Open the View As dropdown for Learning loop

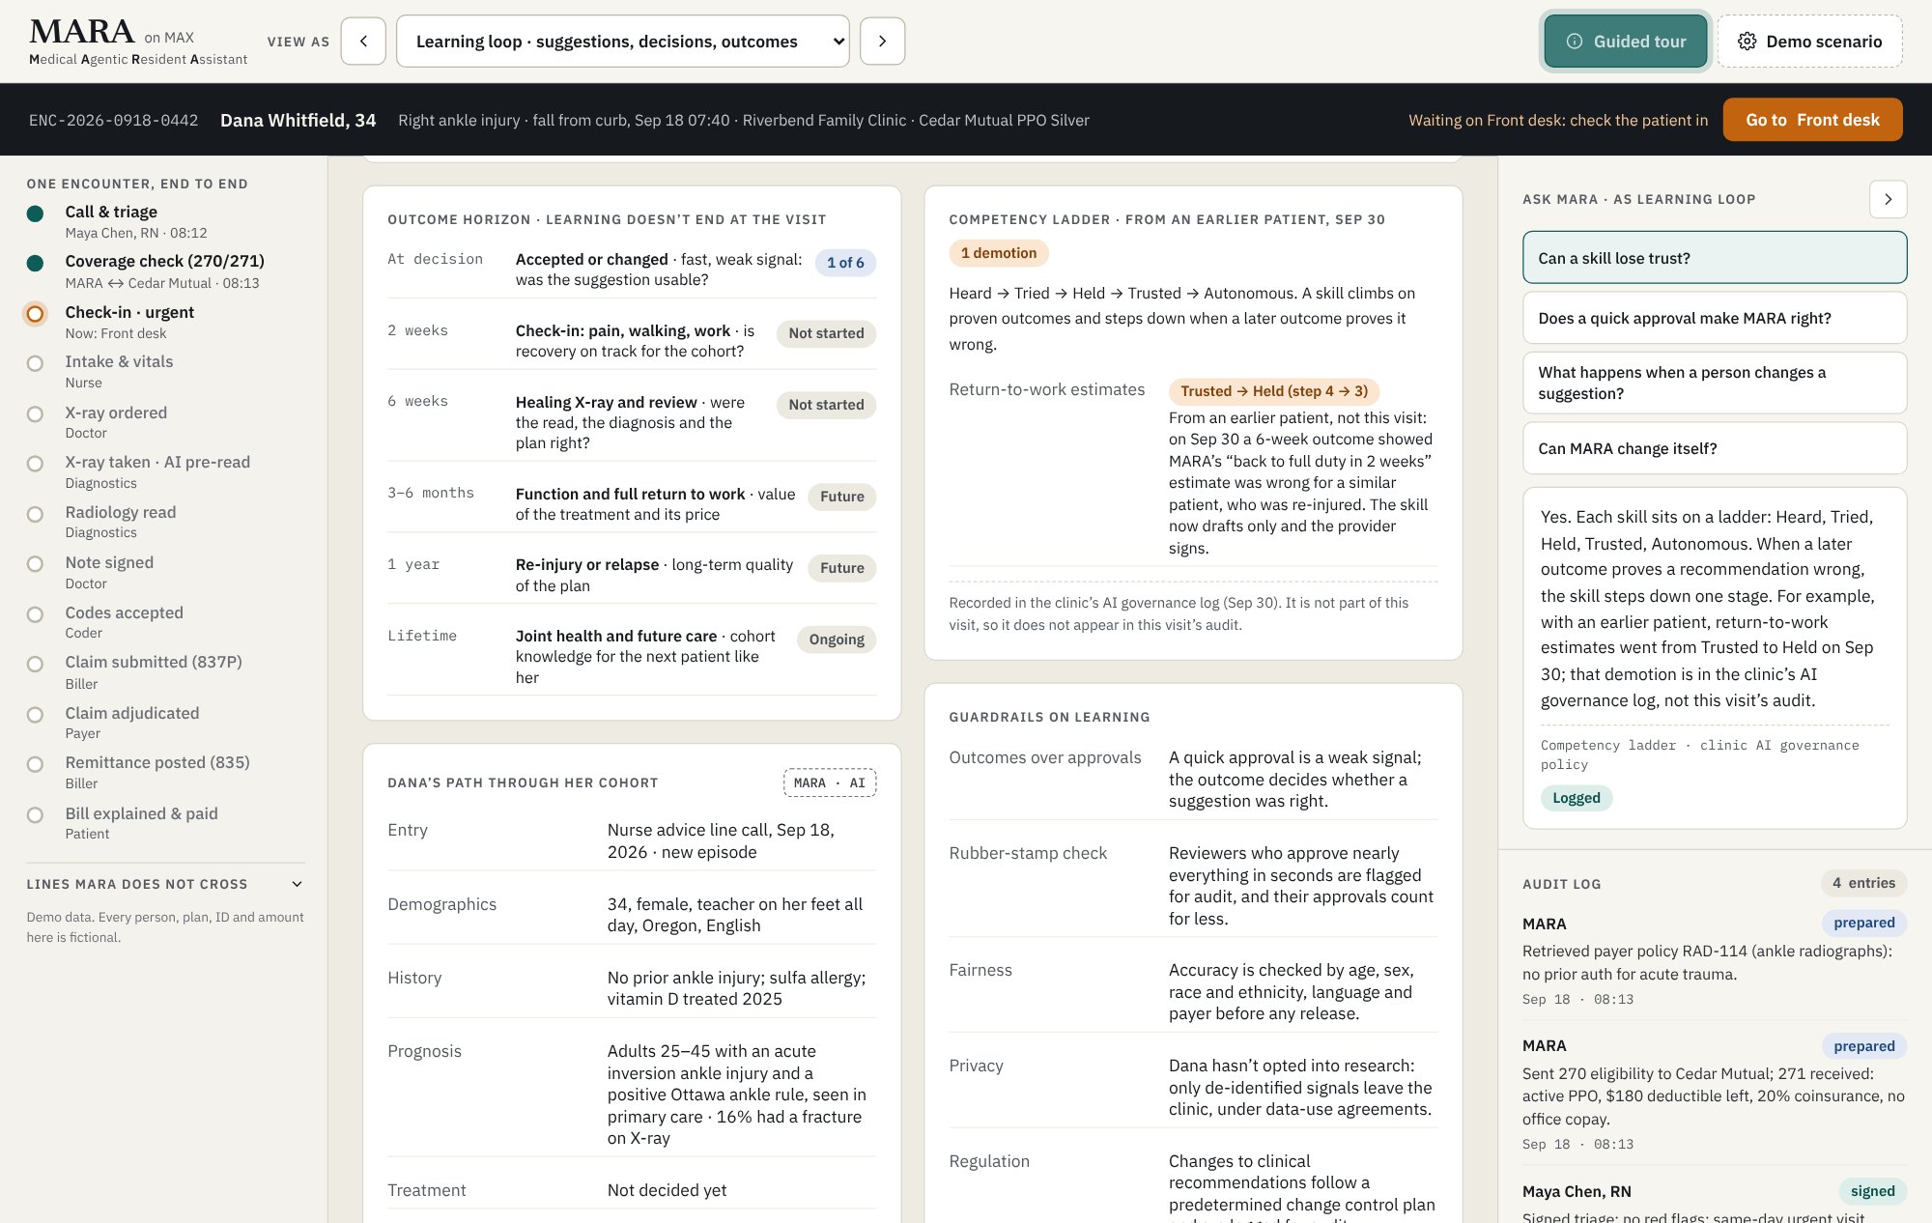pyautogui.click(x=623, y=42)
